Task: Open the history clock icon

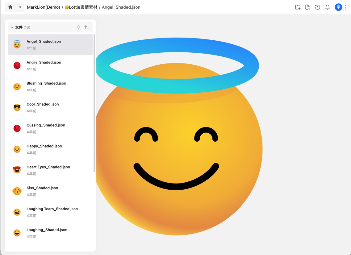Action: click(x=317, y=7)
